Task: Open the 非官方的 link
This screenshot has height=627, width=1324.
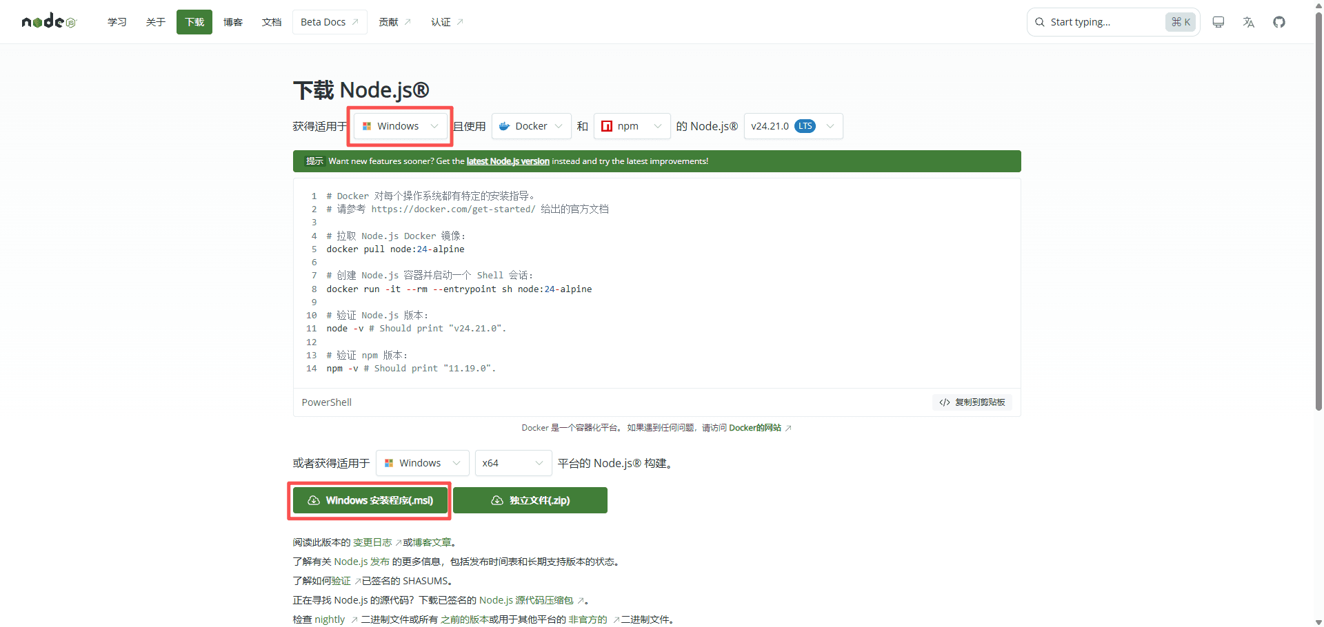Action: coord(588,619)
